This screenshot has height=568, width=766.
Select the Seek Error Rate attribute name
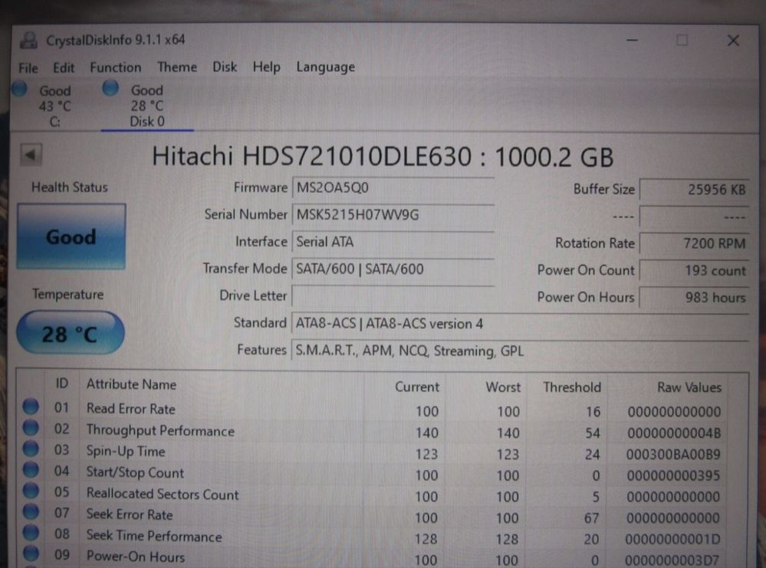[130, 514]
